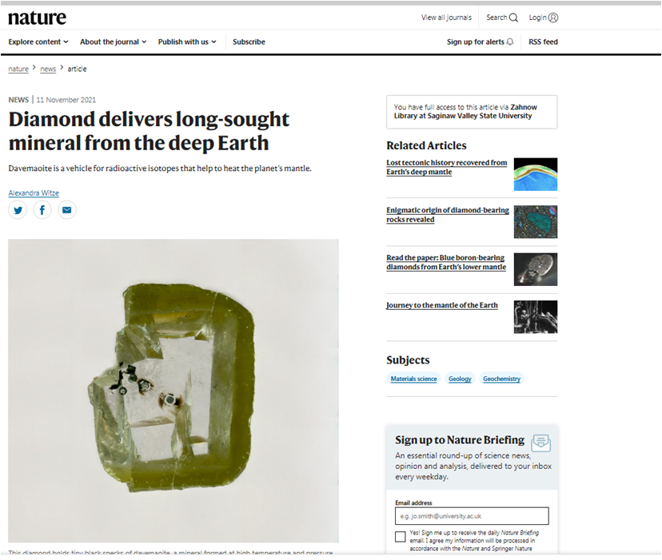
Task: Click the alerts bell icon
Action: click(x=510, y=42)
